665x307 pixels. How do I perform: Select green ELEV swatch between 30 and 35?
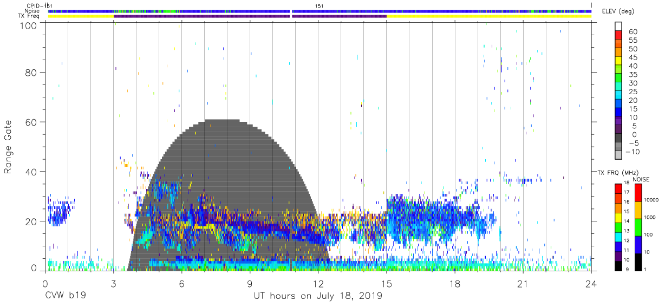618,78
